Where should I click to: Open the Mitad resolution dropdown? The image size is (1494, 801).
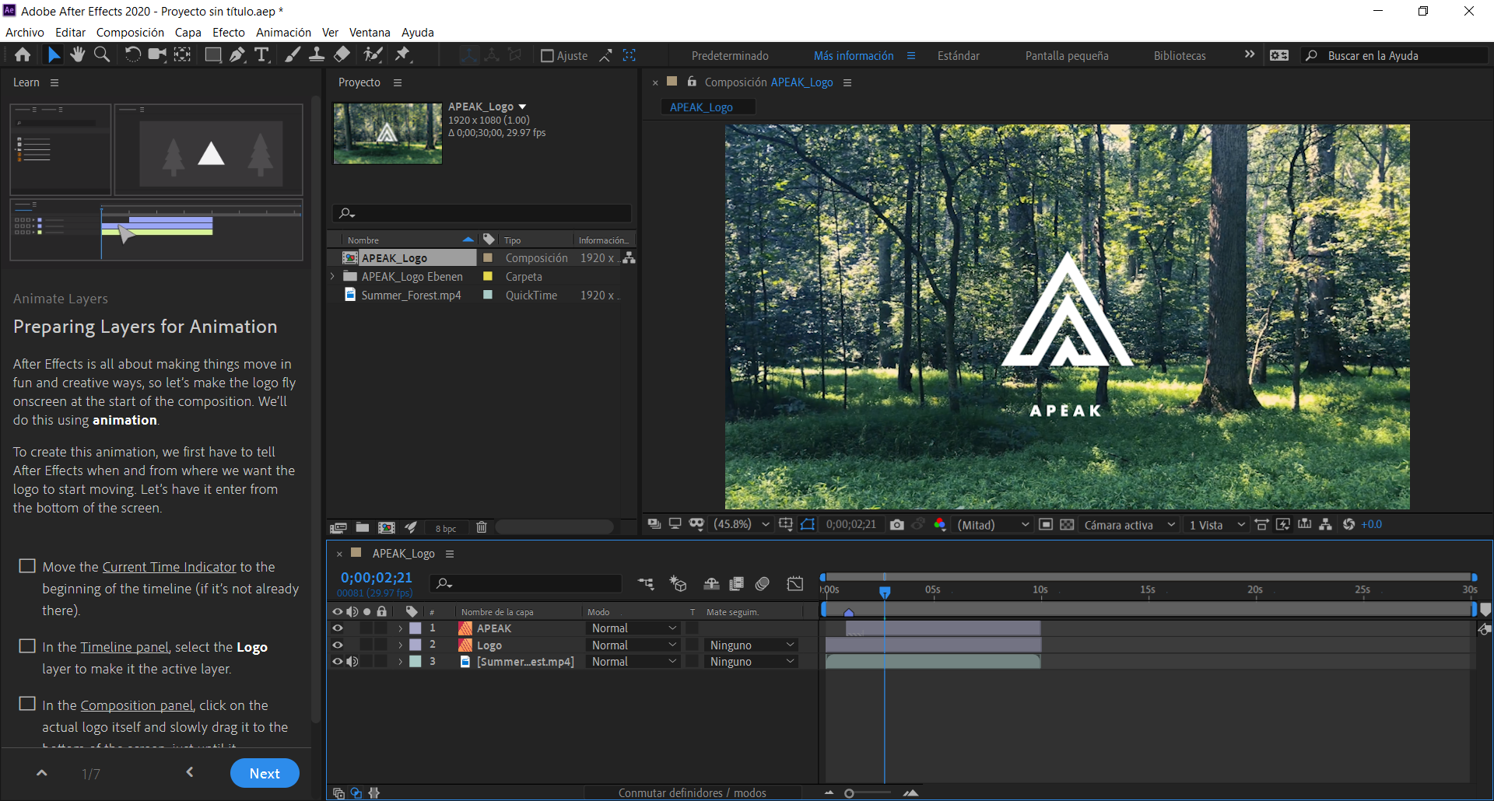coord(993,525)
